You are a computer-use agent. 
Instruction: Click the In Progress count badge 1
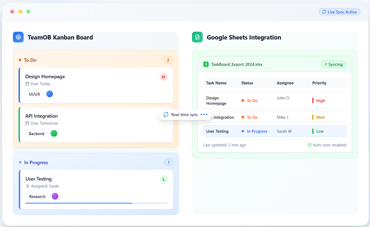coord(169,162)
